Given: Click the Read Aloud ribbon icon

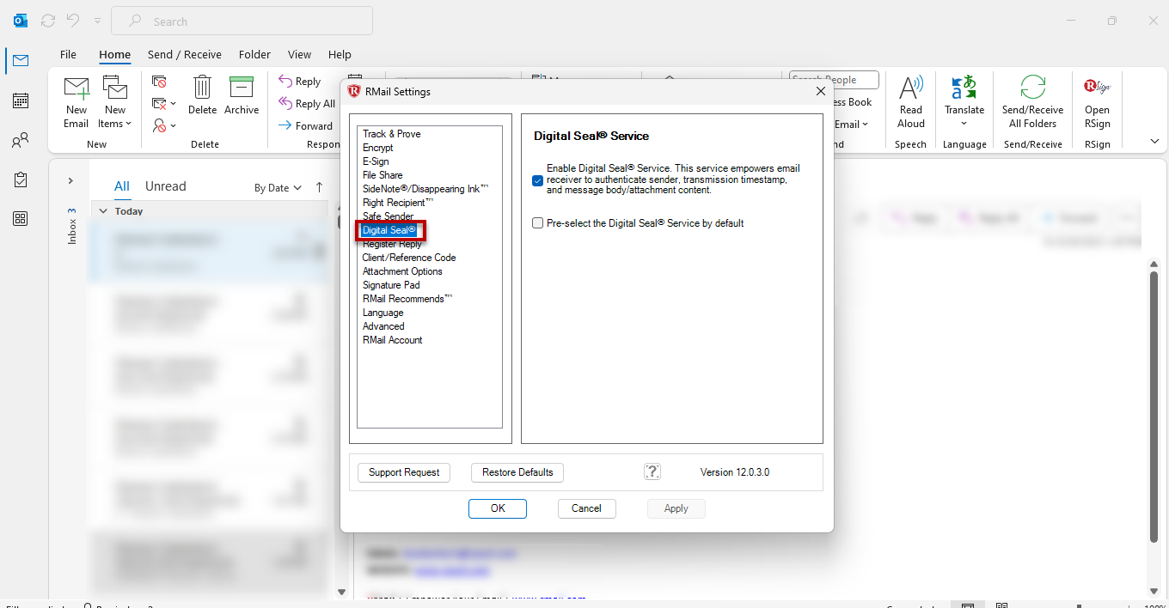Looking at the screenshot, I should coord(911,101).
